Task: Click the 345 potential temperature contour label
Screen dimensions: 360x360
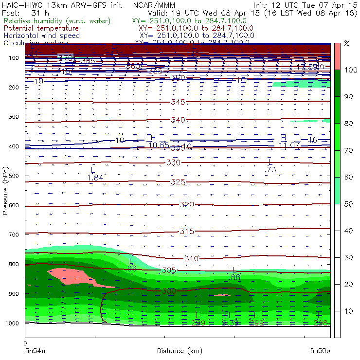Action: 178,102
